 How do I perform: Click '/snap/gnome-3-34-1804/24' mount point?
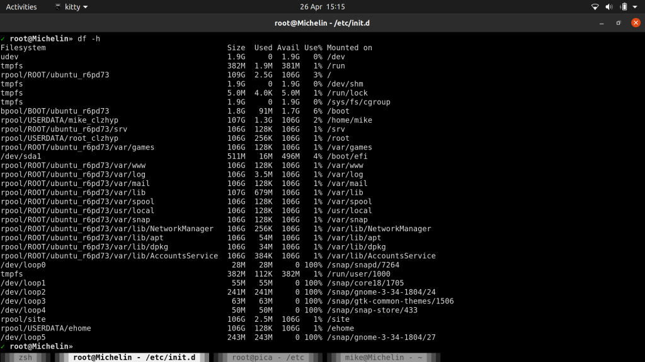[381, 292]
